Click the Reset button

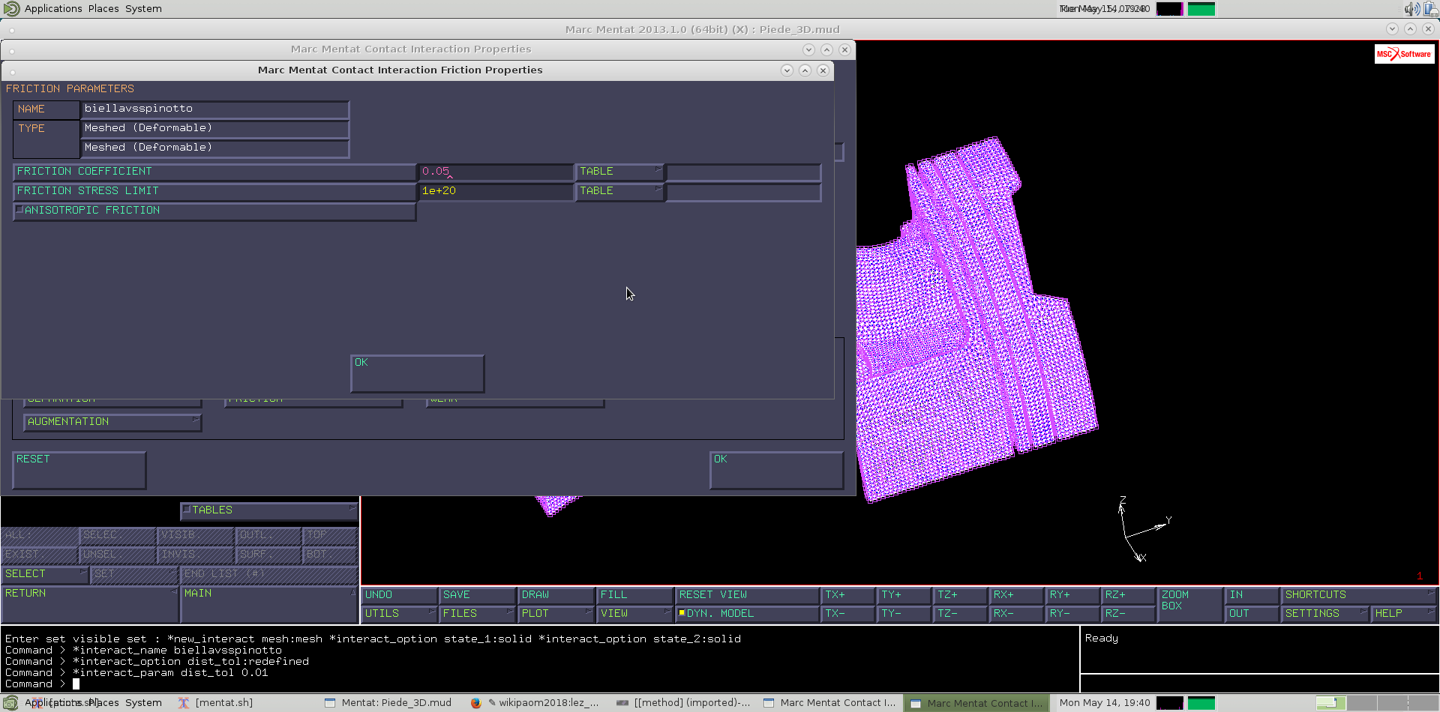79,471
